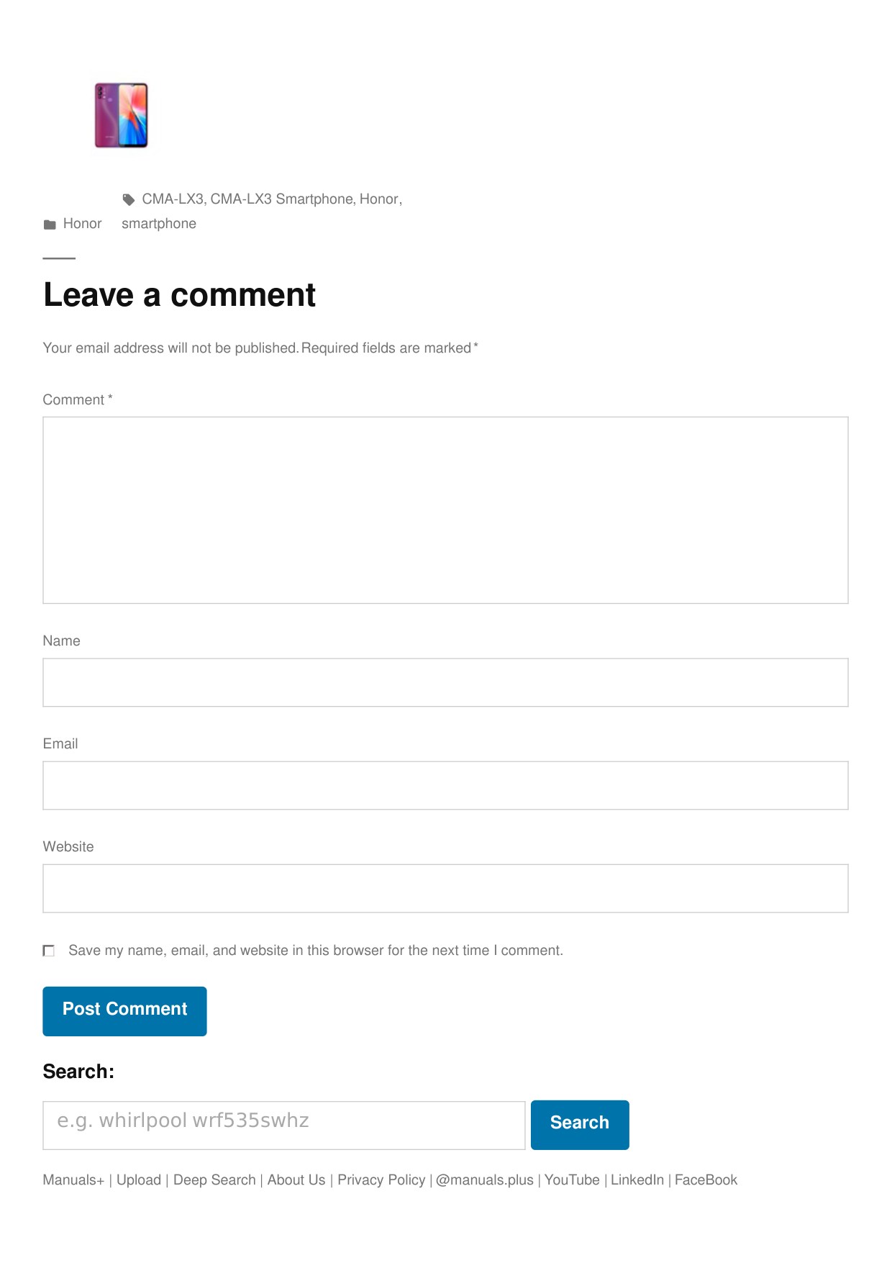Go to Deep Search in footer

tap(214, 1180)
